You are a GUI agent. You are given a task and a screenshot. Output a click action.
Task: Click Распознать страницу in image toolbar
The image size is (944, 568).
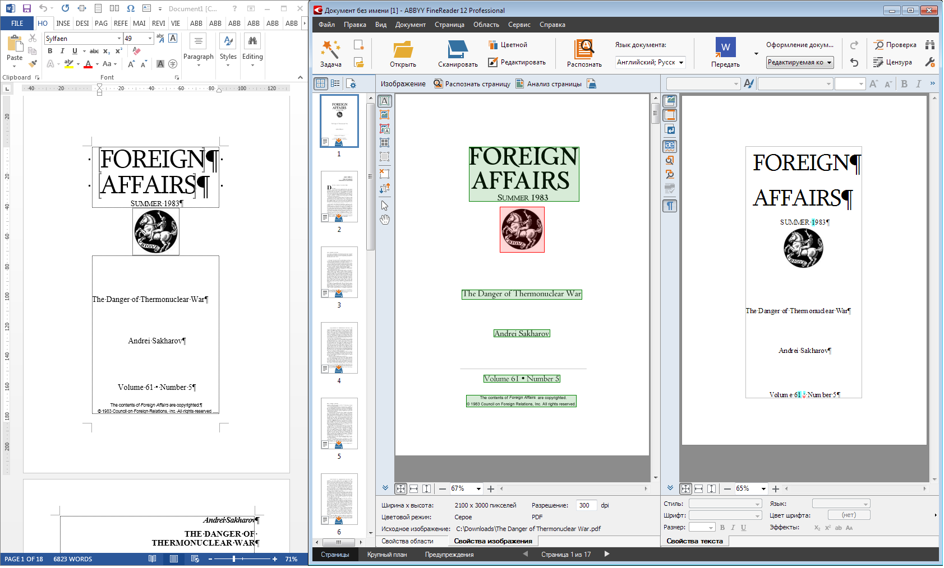click(472, 84)
